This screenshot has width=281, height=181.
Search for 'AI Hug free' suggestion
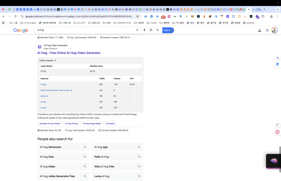pos(63,157)
